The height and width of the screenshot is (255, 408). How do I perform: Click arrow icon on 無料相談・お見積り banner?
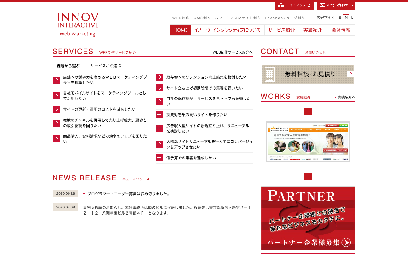tap(350, 74)
